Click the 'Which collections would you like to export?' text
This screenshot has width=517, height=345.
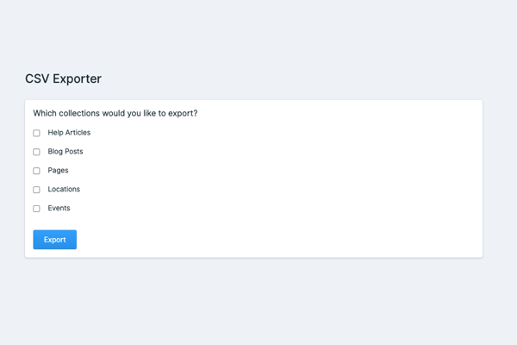click(115, 113)
